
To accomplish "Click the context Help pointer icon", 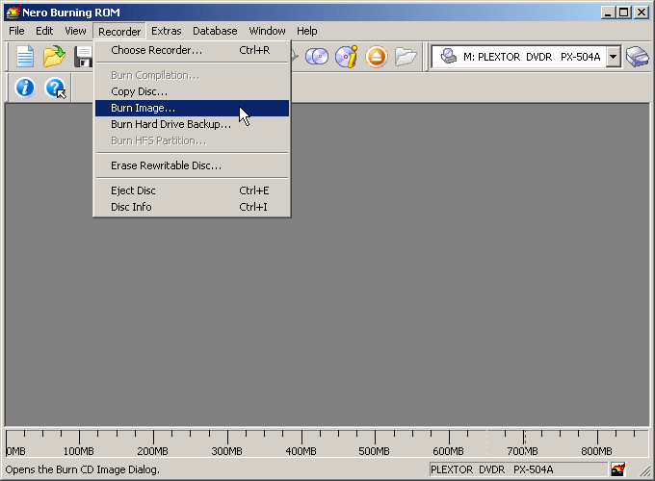I will (x=55, y=89).
